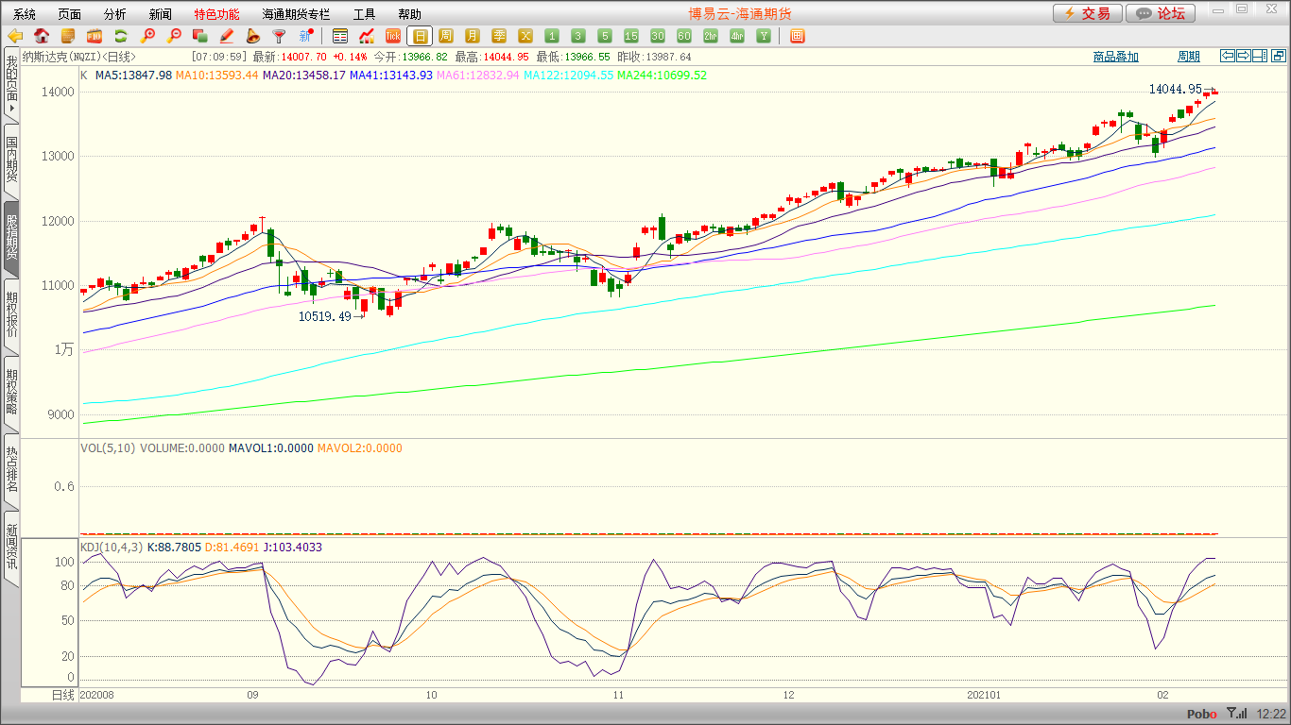Click the green Y period button

tap(764, 36)
